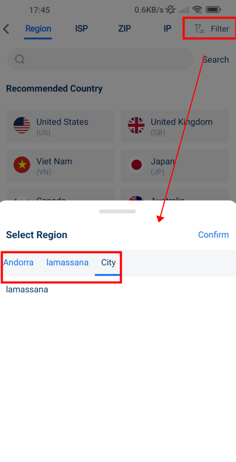The image size is (236, 462).
Task: Select the City tab in Select Region
Action: tap(108, 262)
